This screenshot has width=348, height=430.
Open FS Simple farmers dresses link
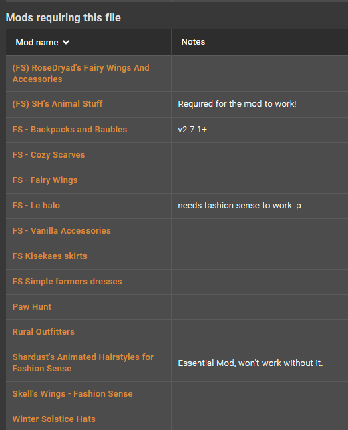(x=67, y=282)
